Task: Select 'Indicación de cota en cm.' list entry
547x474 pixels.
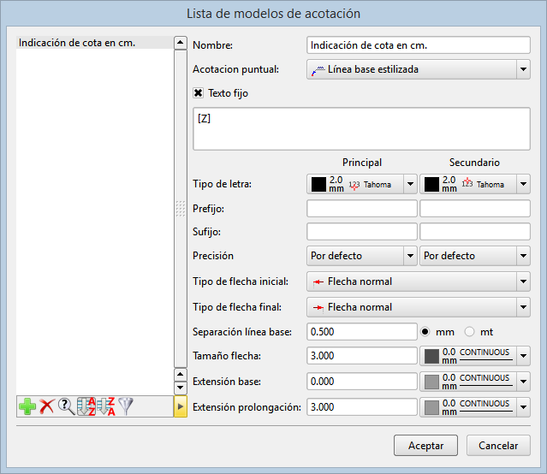Action: 94,43
